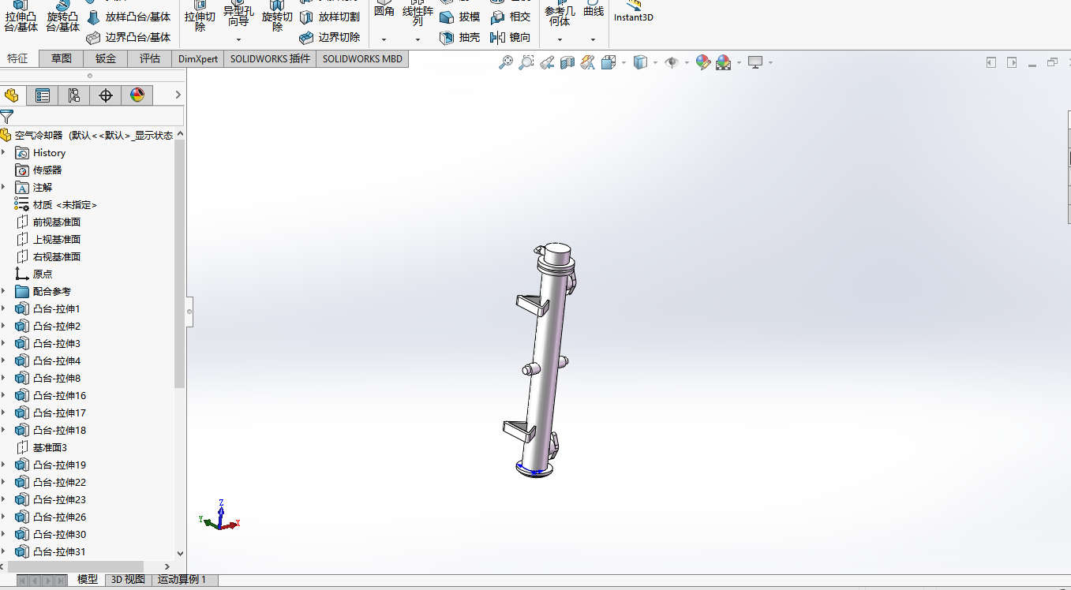Open the DisplayManager color ball tab
The image size is (1071, 590).
click(137, 95)
